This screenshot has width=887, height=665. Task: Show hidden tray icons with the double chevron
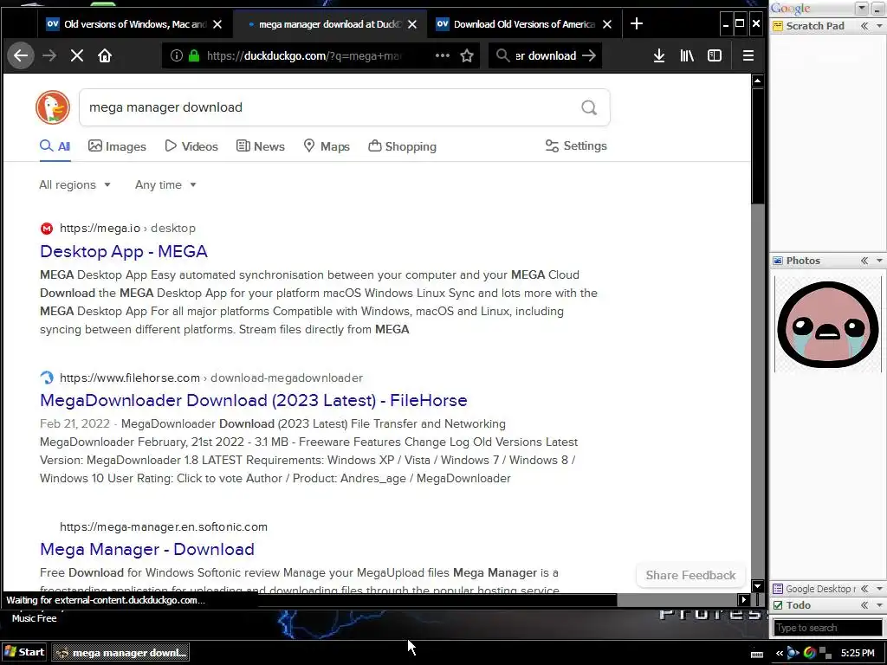click(780, 653)
